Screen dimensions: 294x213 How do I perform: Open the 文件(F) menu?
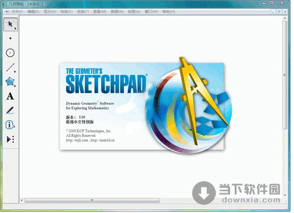17,12
